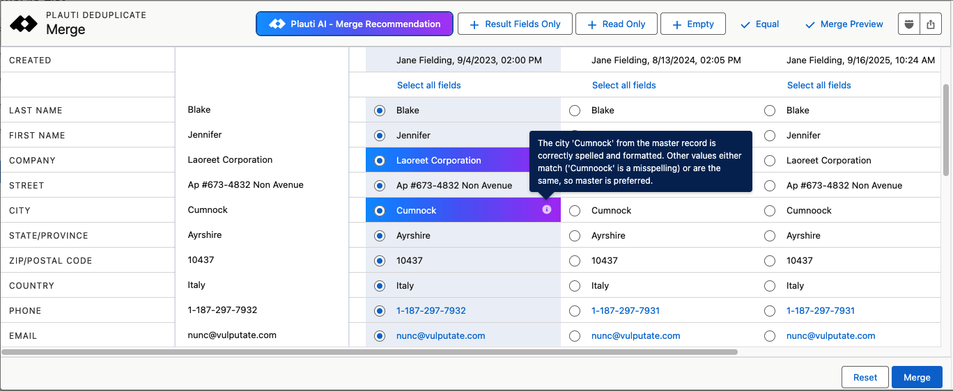Image resolution: width=953 pixels, height=391 pixels.
Task: Click result value Laoreet Corporation in preview column
Action: click(x=230, y=159)
